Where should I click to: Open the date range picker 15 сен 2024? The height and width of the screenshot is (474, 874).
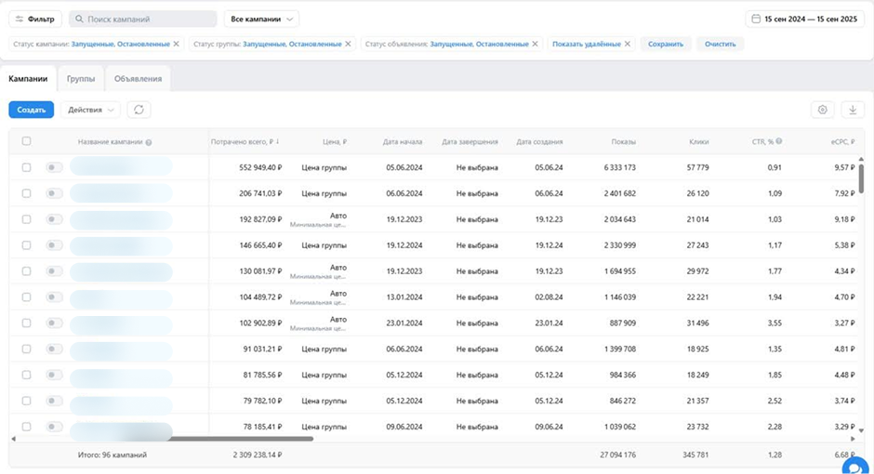pyautogui.click(x=805, y=19)
